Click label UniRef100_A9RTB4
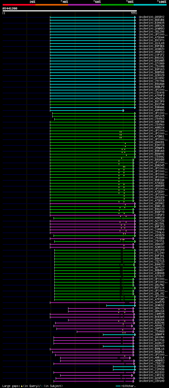The image size is (169, 388). coord(152,122)
